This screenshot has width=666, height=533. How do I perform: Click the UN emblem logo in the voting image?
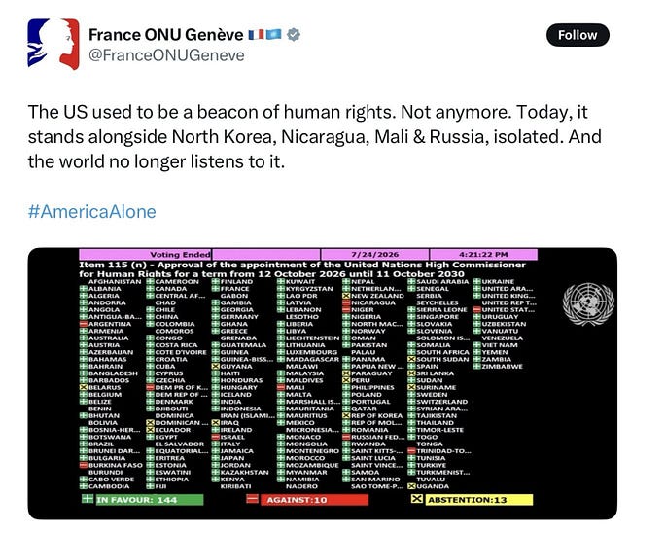pyautogui.click(x=588, y=304)
